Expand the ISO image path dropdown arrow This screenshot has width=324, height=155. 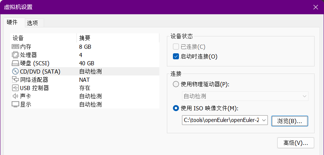[x=264, y=120]
